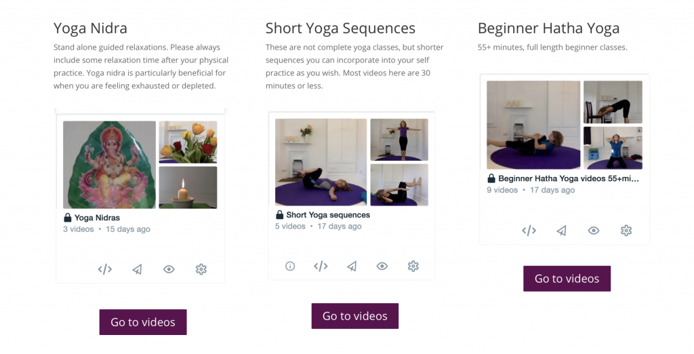The width and height of the screenshot is (694, 354).
Task: Click embed code icon on Short Yoga sequences card
Action: click(321, 267)
